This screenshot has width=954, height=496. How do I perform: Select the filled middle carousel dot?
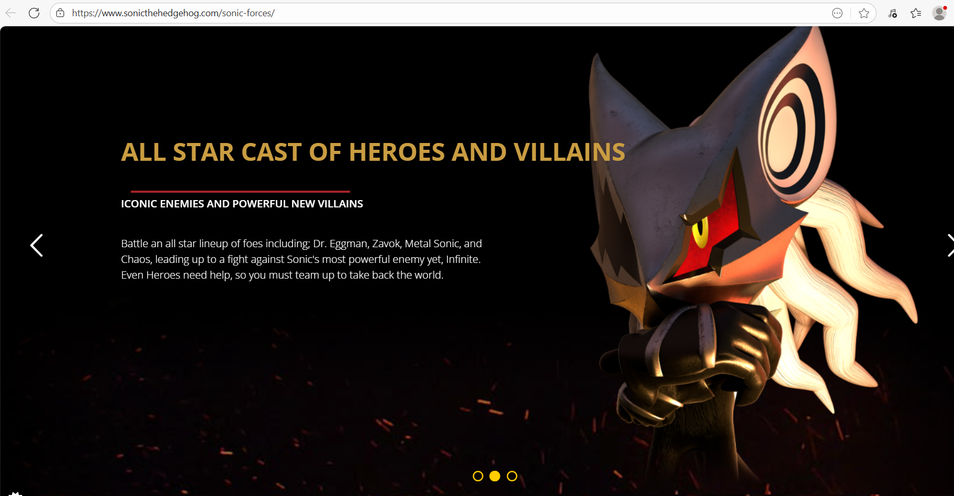pyautogui.click(x=495, y=476)
